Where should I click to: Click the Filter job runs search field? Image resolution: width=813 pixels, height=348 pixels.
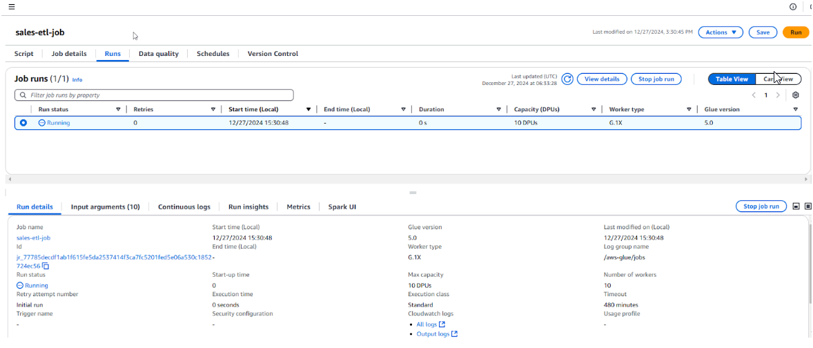click(154, 95)
